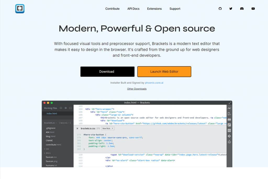Screen dimensions: 268x179
Task: Click the Launch Web Editor button
Action: pos(164,72)
